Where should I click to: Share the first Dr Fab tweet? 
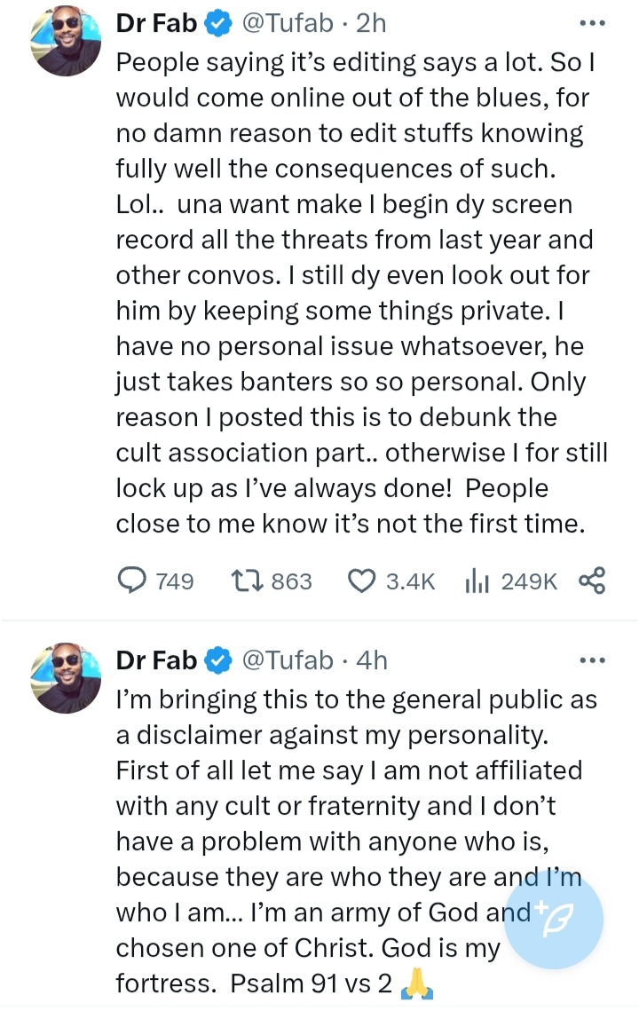591,581
